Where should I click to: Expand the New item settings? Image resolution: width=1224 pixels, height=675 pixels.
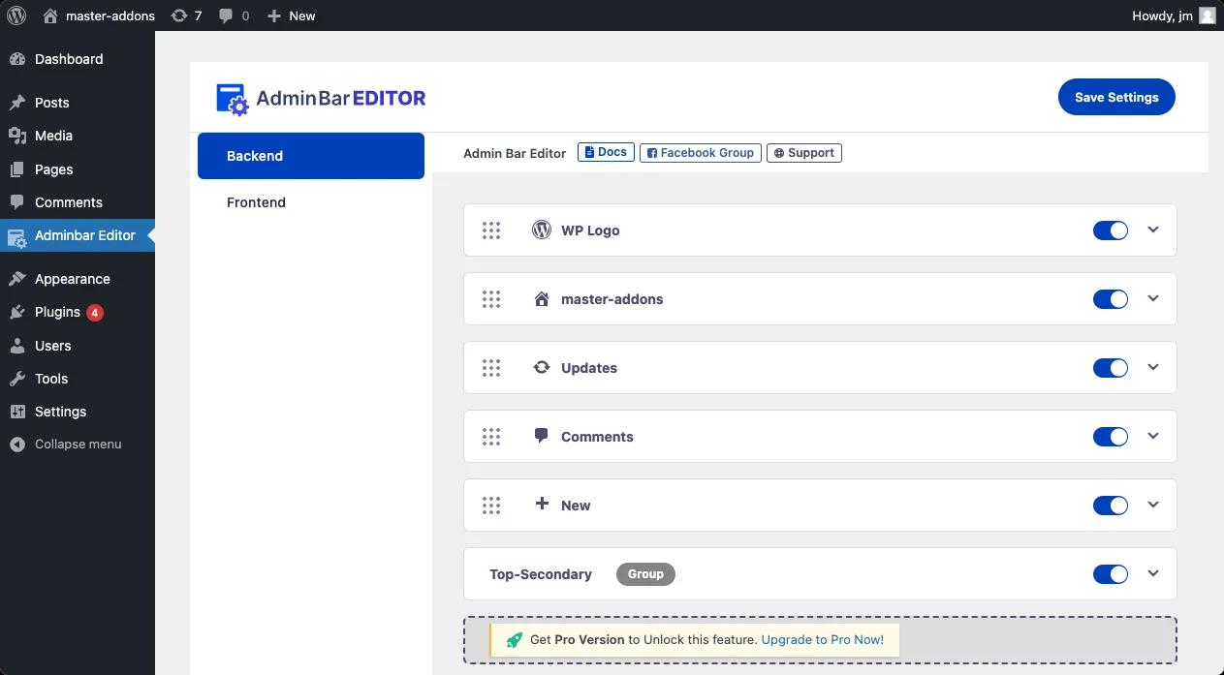click(1153, 505)
